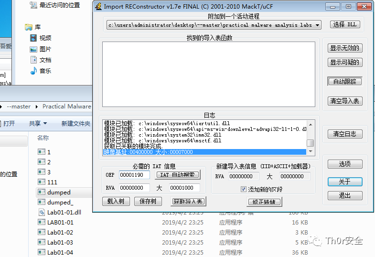Open the 视频 library icon
Image resolution: width=375 pixels, height=257 pixels.
[x=33, y=38]
